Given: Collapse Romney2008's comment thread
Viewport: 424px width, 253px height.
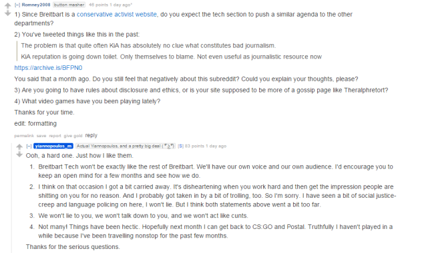Looking at the screenshot, I should (17, 5).
